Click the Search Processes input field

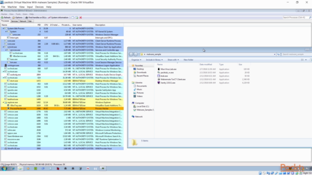295,17
